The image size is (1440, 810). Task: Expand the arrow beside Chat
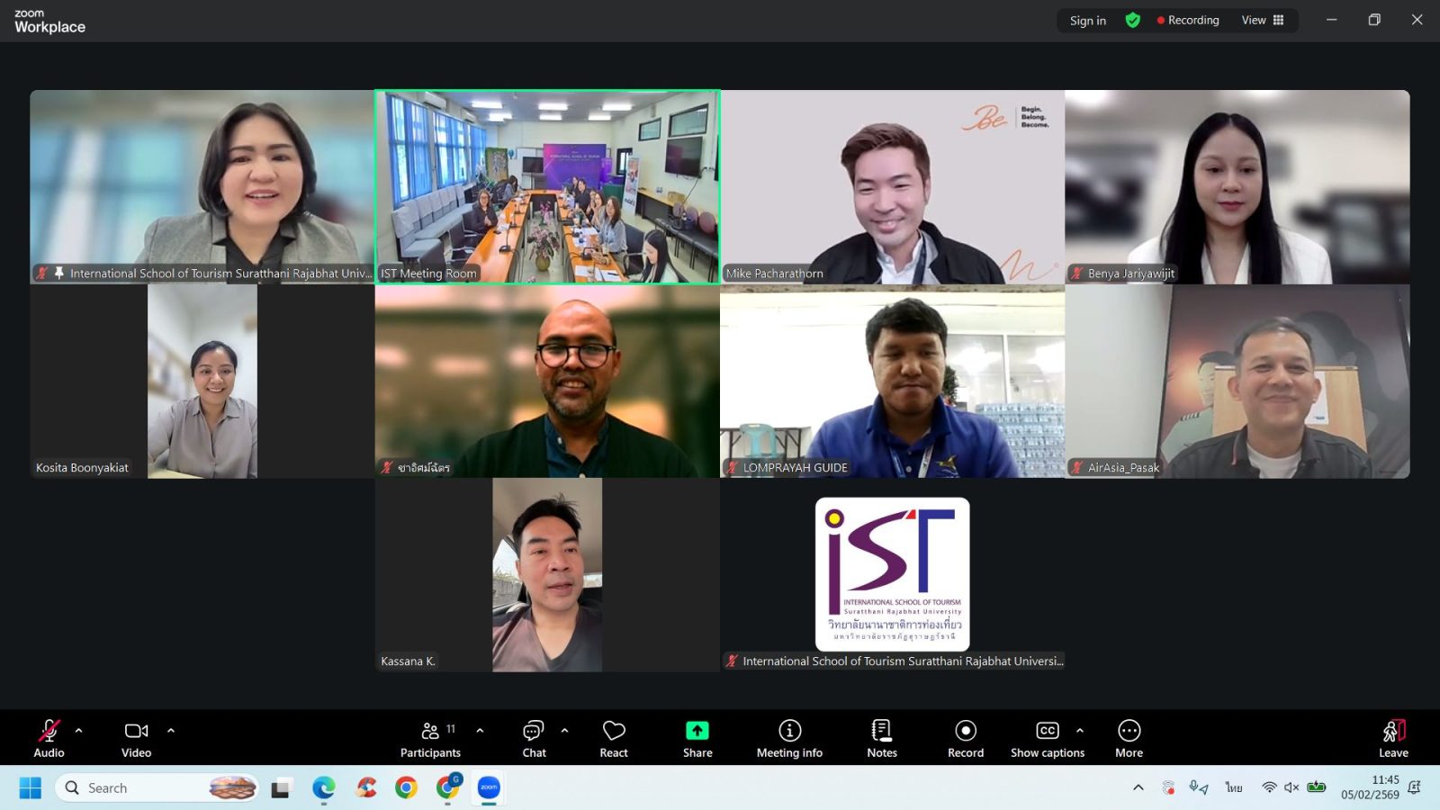click(x=565, y=730)
